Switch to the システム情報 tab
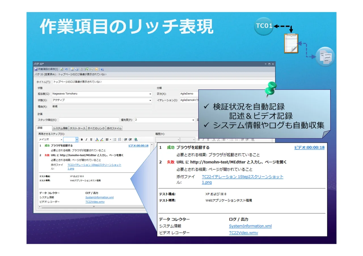Viewport: 363px width, 256px height. [60, 128]
